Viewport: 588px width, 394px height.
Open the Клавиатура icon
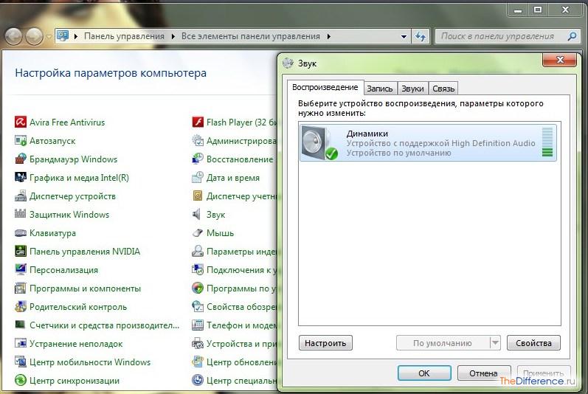click(x=20, y=233)
